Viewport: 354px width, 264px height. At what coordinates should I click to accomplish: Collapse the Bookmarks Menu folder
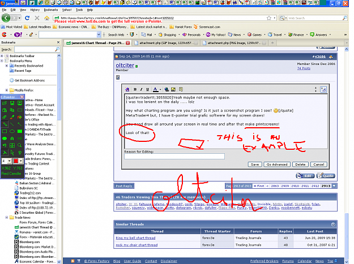[2, 61]
